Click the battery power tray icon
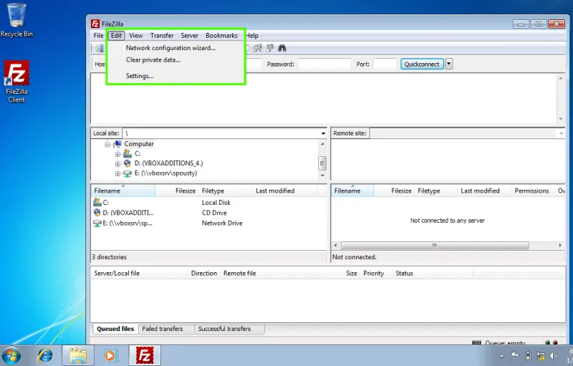The height and width of the screenshot is (366, 573). pos(528,356)
